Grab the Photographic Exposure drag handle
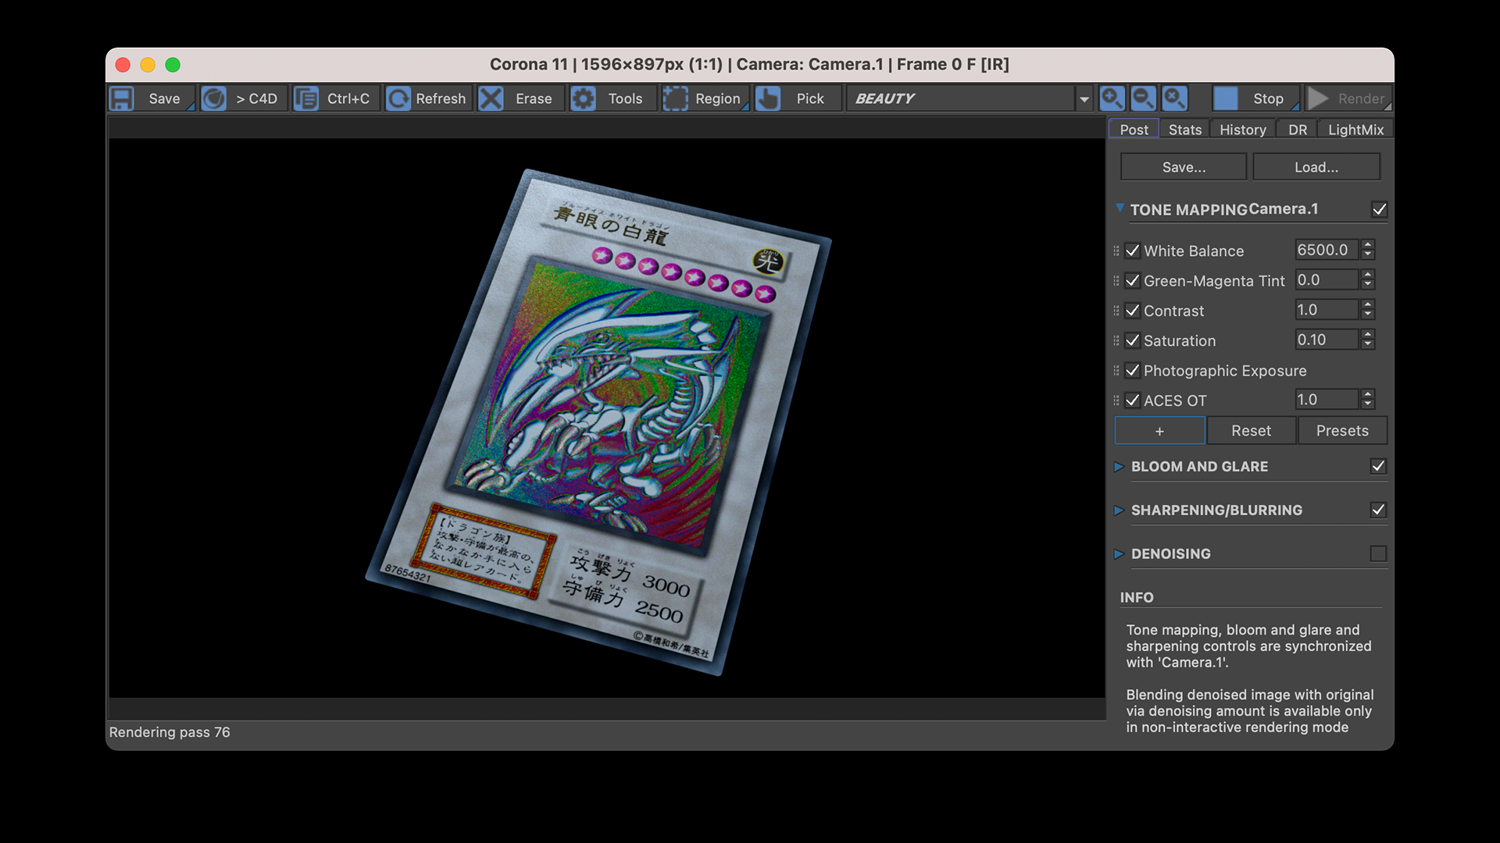Image resolution: width=1500 pixels, height=843 pixels. point(1116,371)
